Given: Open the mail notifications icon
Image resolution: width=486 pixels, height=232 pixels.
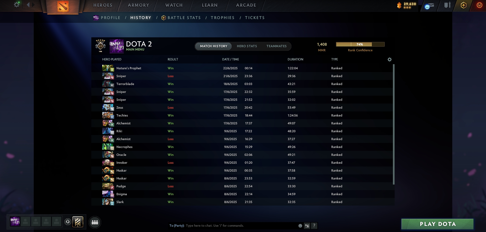Looking at the screenshot, I should [x=429, y=6].
